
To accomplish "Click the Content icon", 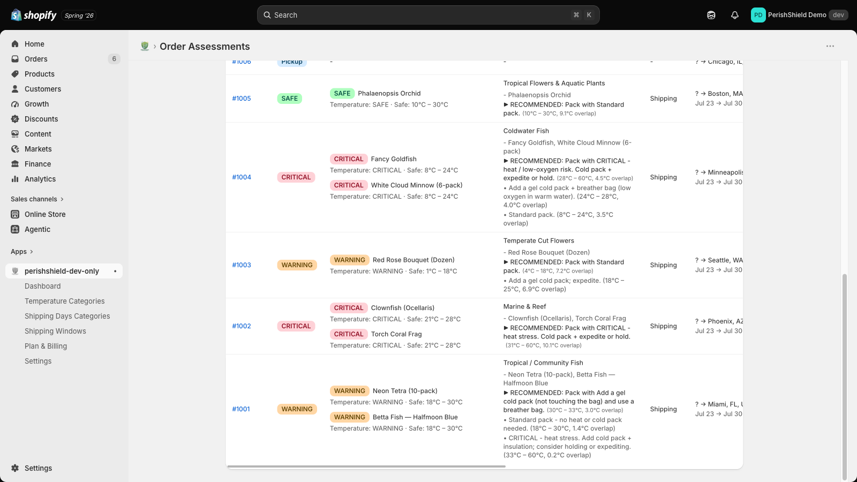I will point(15,134).
